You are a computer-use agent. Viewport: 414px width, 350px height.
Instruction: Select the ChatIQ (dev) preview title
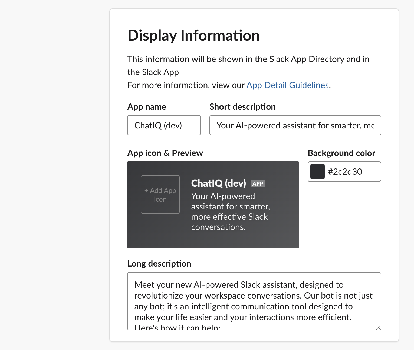pos(219,183)
